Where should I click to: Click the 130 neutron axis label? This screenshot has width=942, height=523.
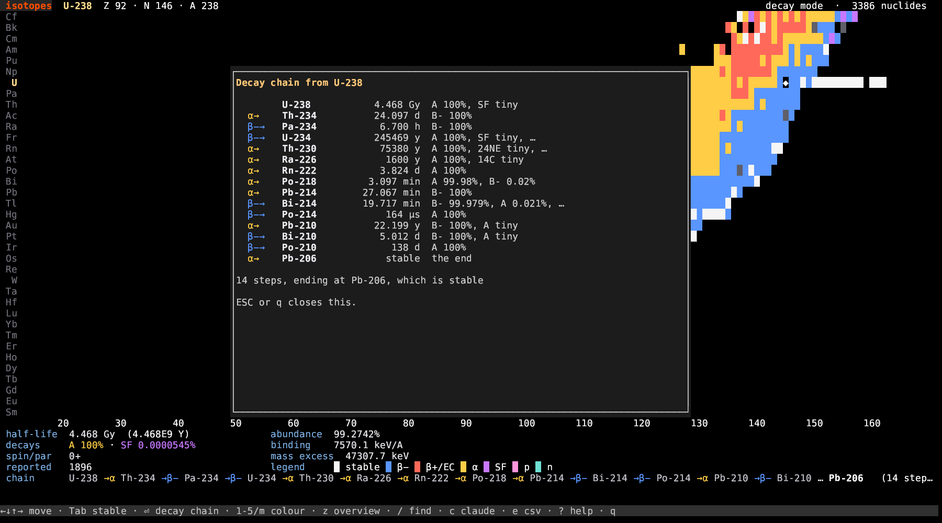tap(699, 423)
